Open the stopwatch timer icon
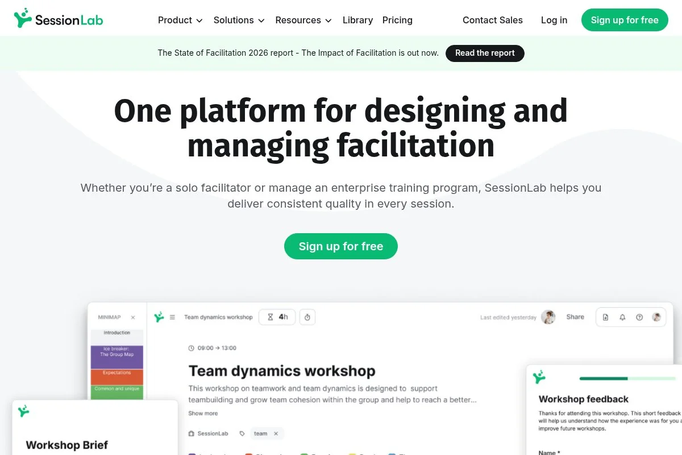Screen dimensions: 682x455 (x=307, y=317)
